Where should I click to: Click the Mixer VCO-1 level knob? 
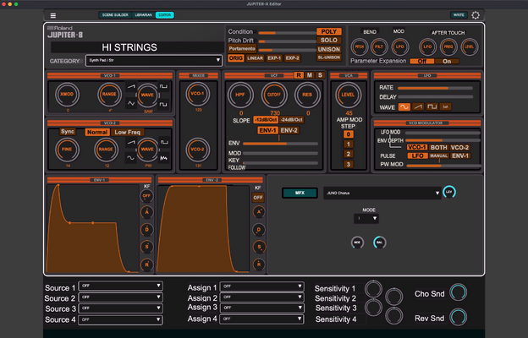coord(198,94)
